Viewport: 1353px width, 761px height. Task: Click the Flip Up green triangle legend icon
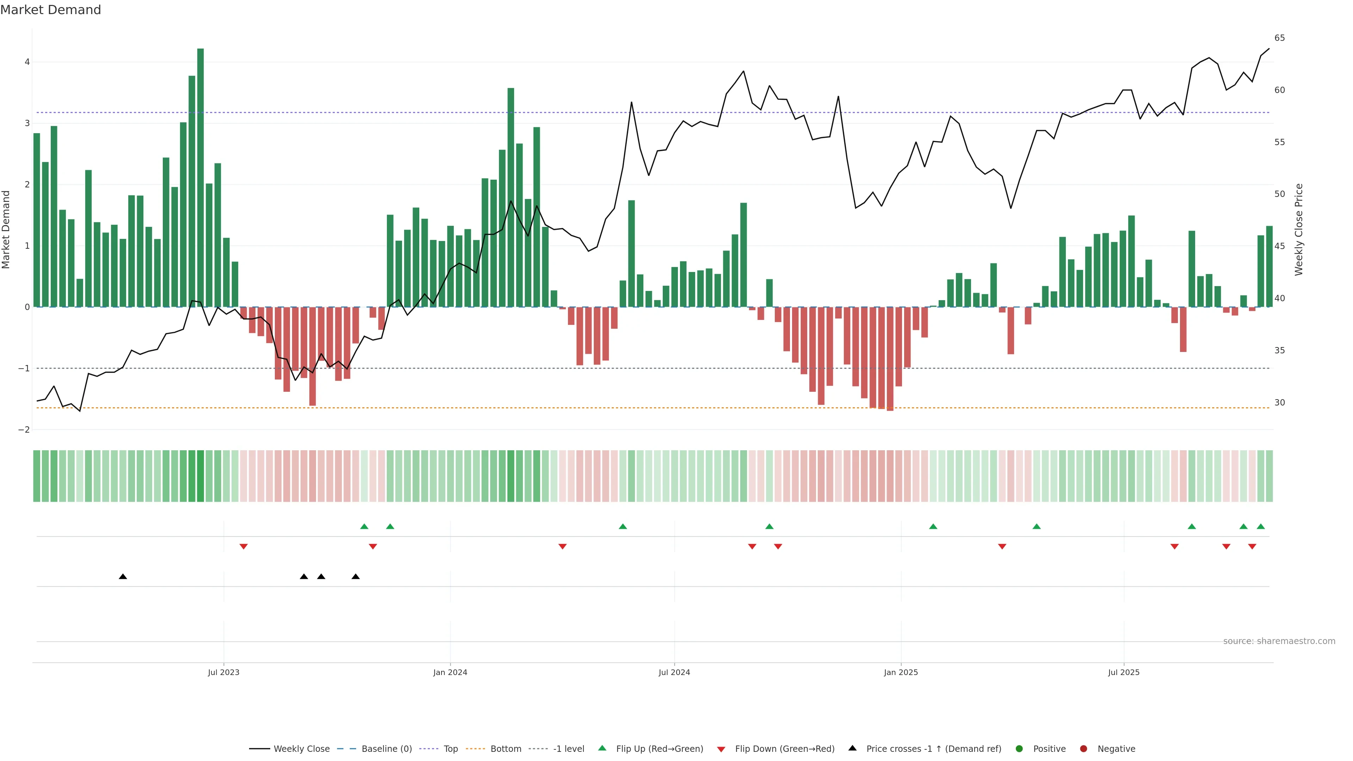tap(603, 748)
